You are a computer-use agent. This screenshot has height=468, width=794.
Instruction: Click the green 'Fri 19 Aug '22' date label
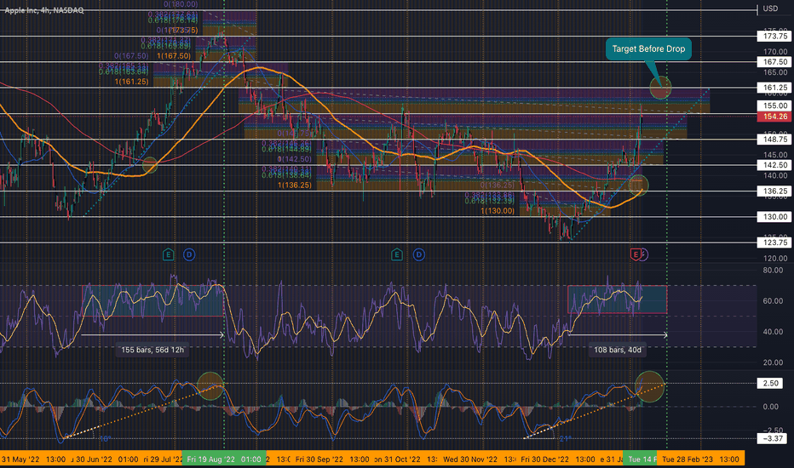224,459
